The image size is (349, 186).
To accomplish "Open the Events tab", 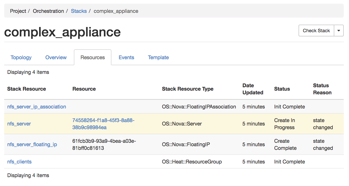I will (x=126, y=57).
